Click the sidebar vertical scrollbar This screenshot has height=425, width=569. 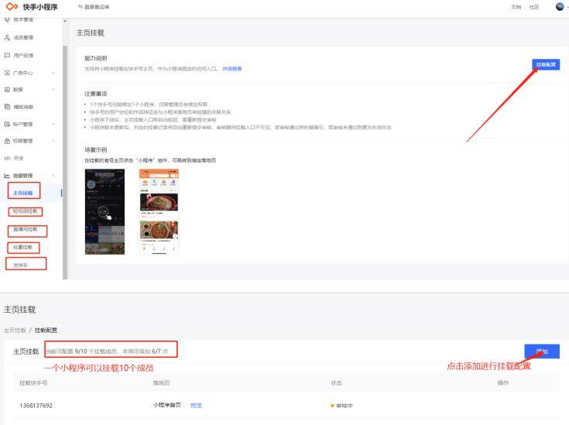click(65, 162)
